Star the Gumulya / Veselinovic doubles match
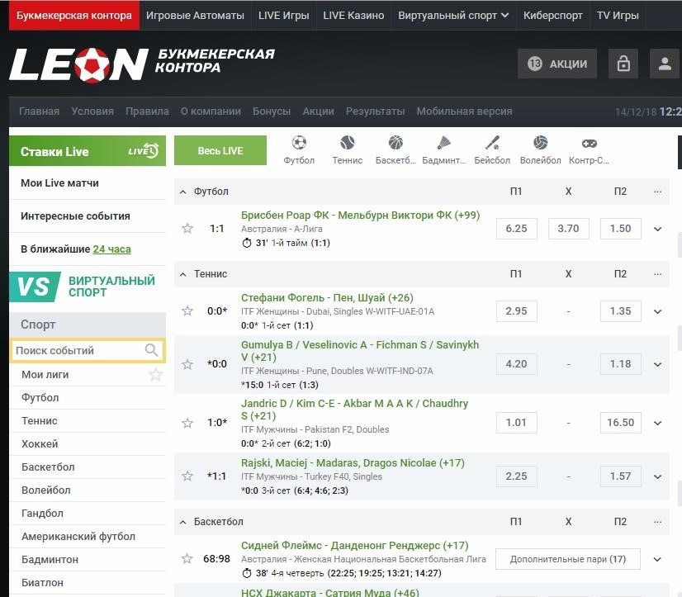Image resolution: width=682 pixels, height=597 pixels. tap(187, 364)
